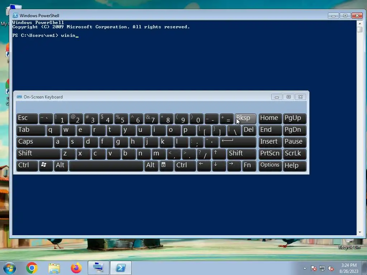Viewport: 367px width, 275px height.
Task: Click the down arrow key
Action: [x=219, y=166]
